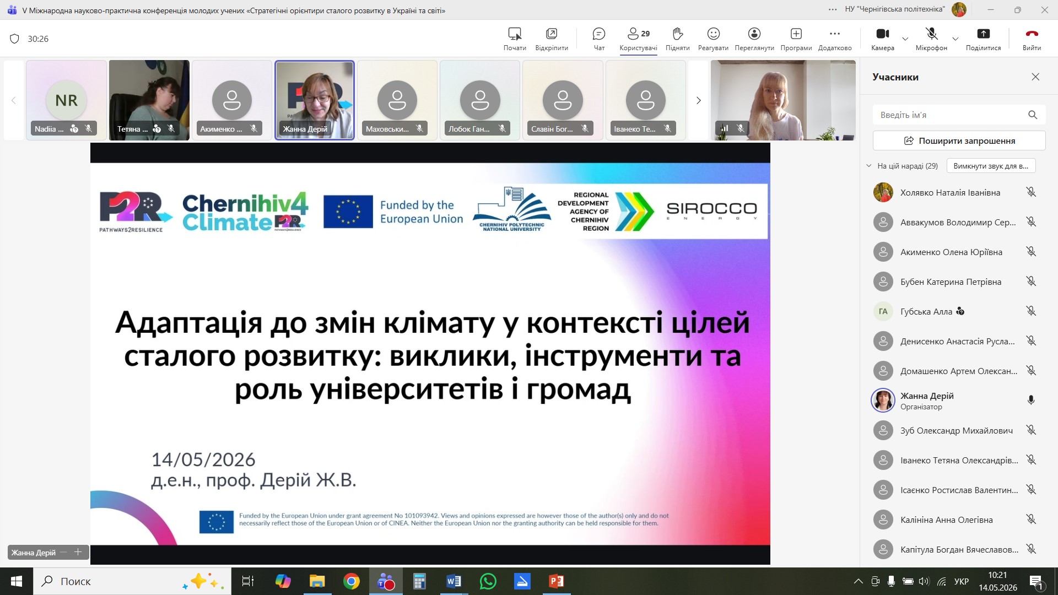
Task: Select the Тетяна video tile
Action: point(149,100)
